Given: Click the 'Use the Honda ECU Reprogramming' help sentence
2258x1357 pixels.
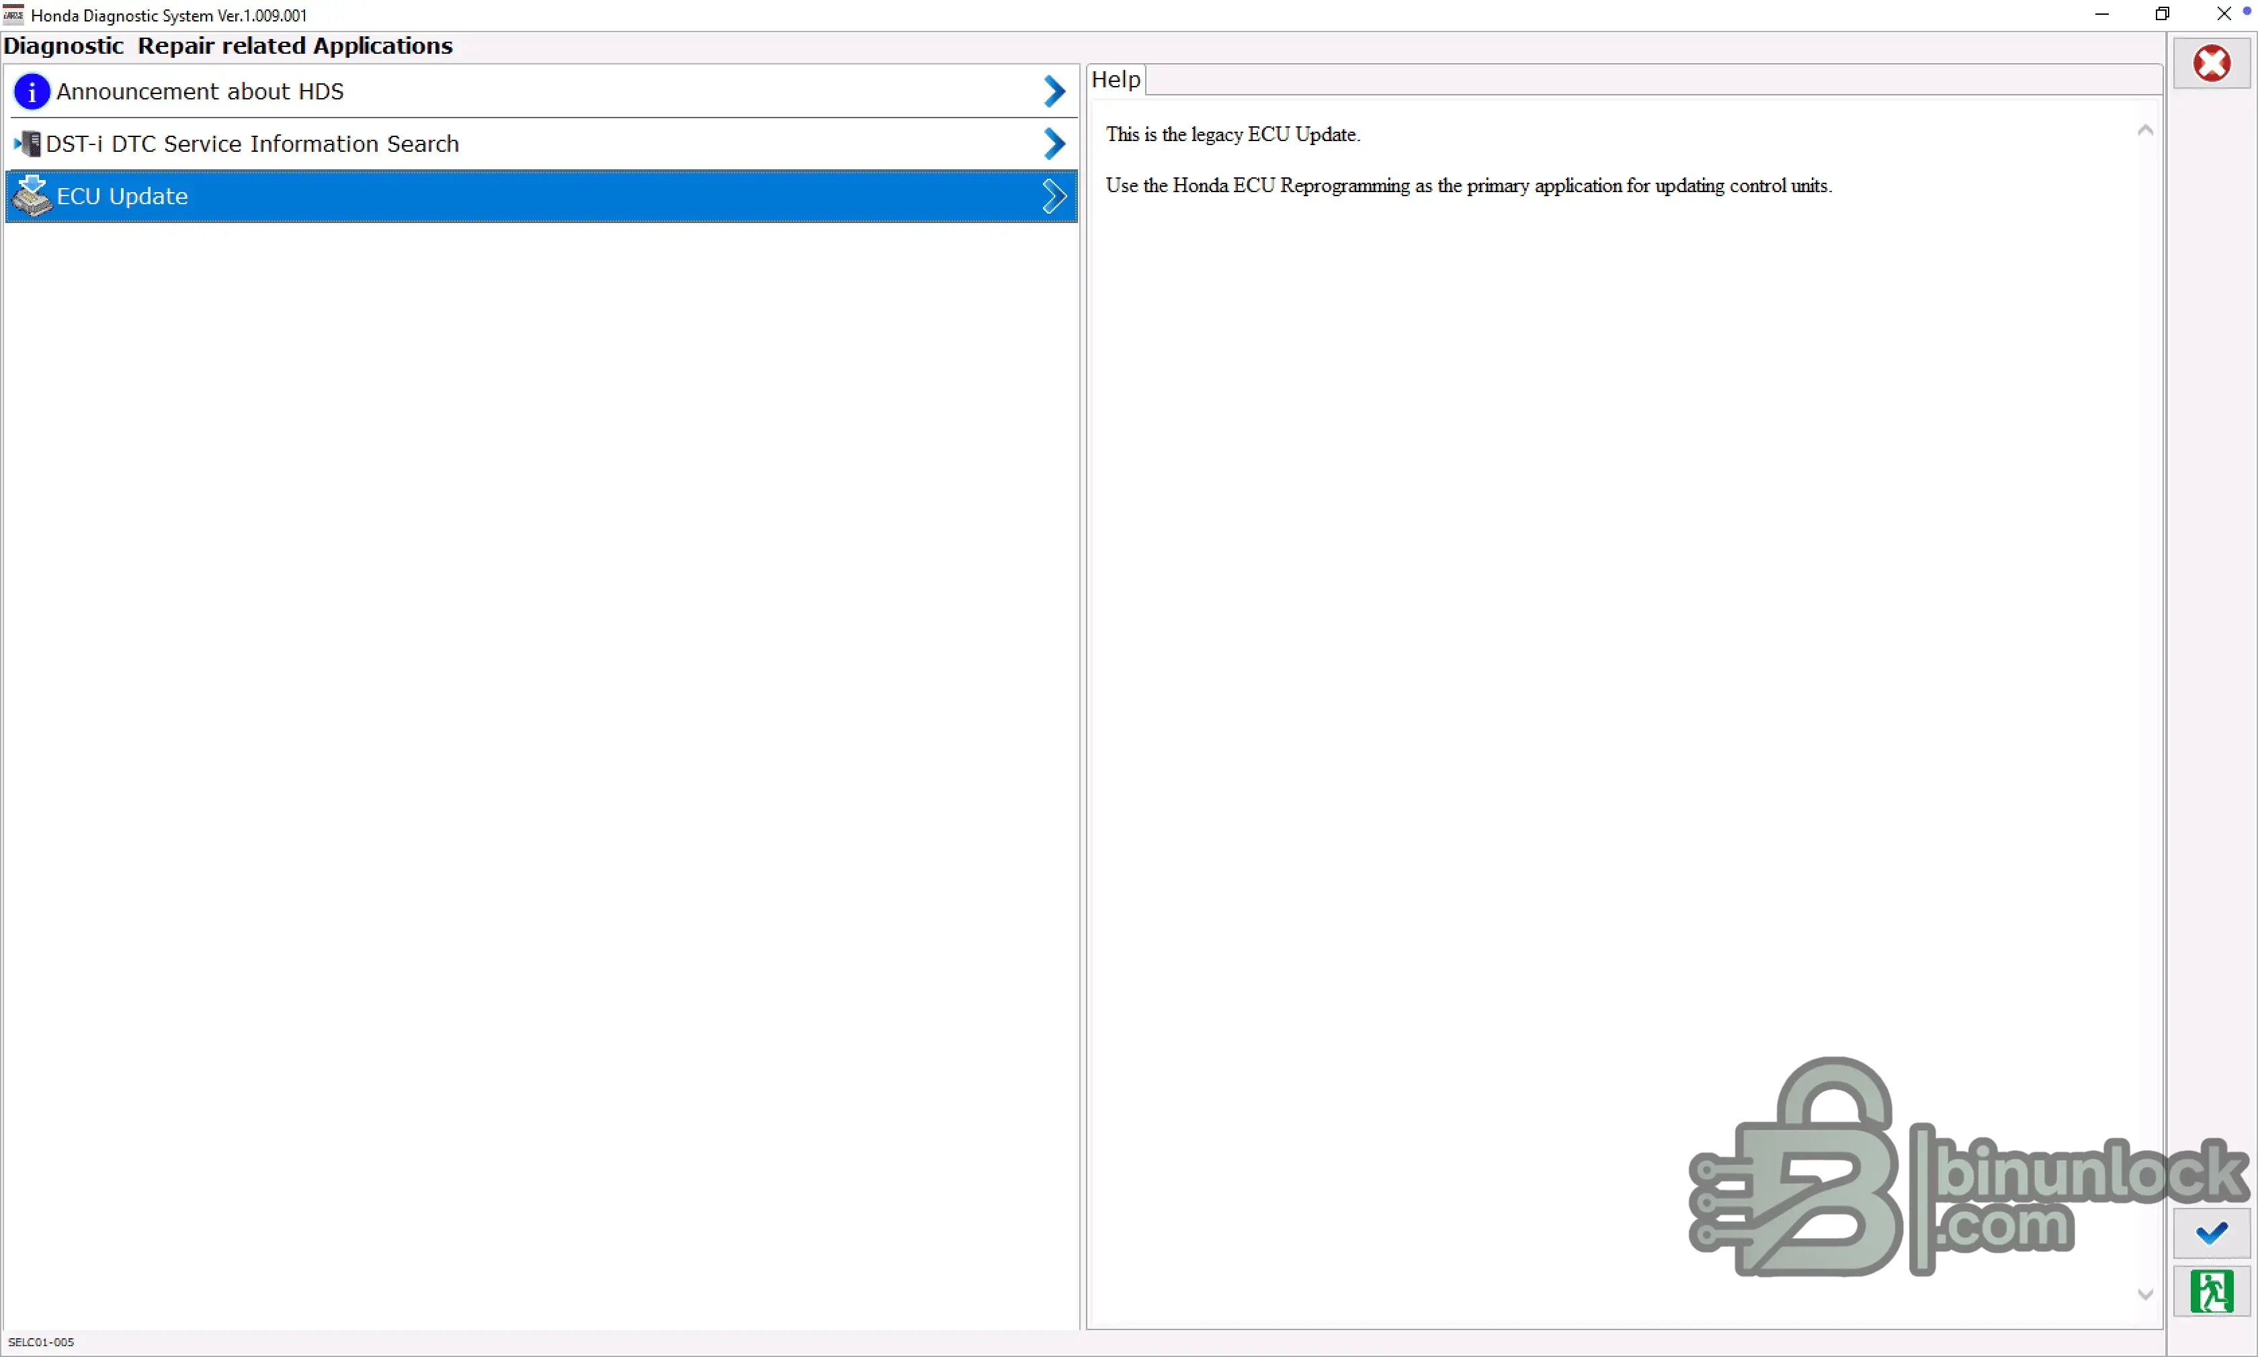Looking at the screenshot, I should coord(1469,185).
